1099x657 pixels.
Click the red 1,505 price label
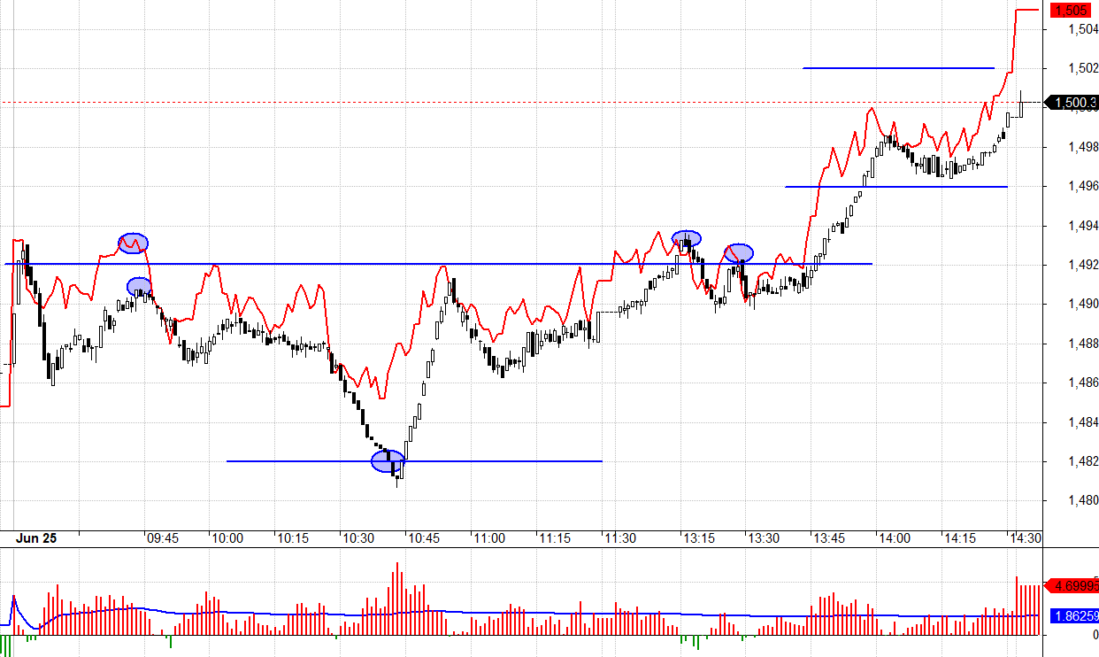[x=1072, y=11]
